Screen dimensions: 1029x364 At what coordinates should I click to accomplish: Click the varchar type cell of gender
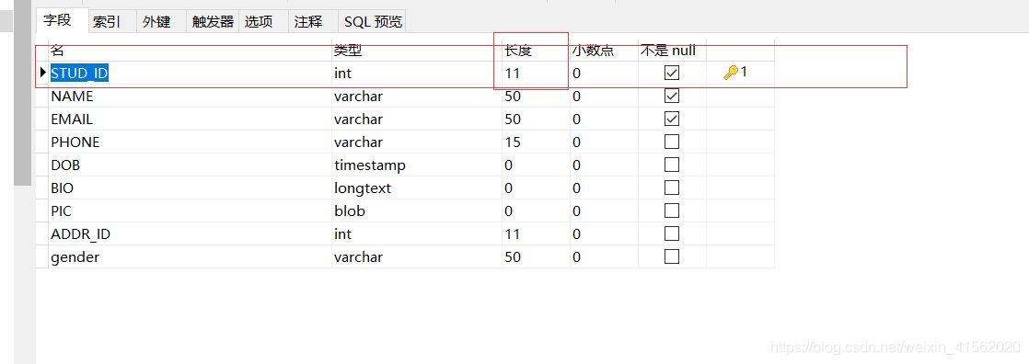click(417, 257)
